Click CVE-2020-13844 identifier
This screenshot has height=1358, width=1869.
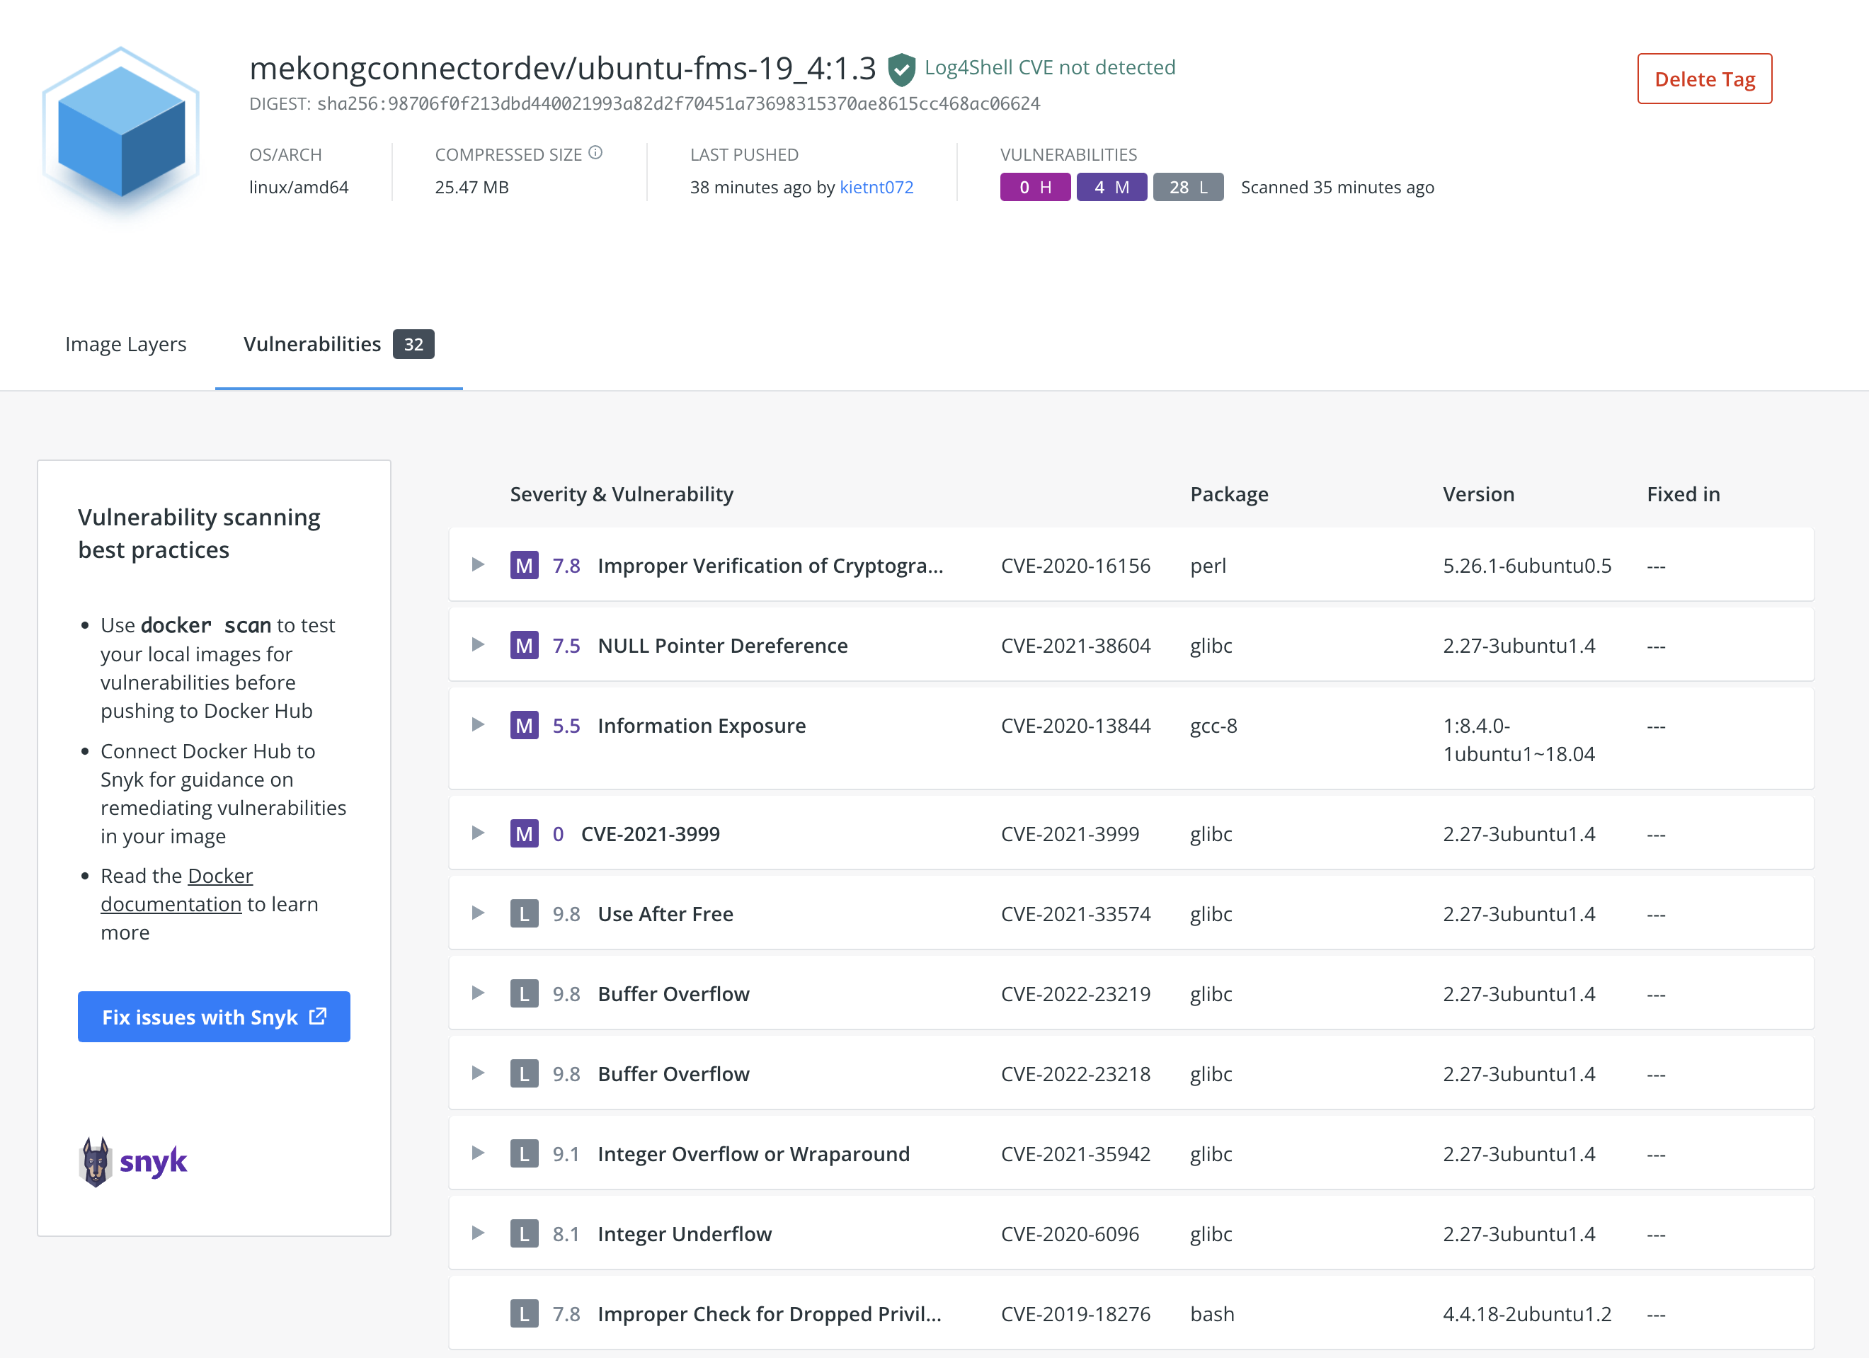1075,725
